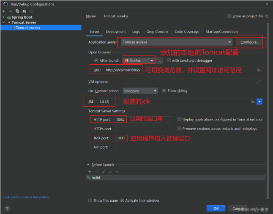Add new configuration with plus icon

click(4, 11)
